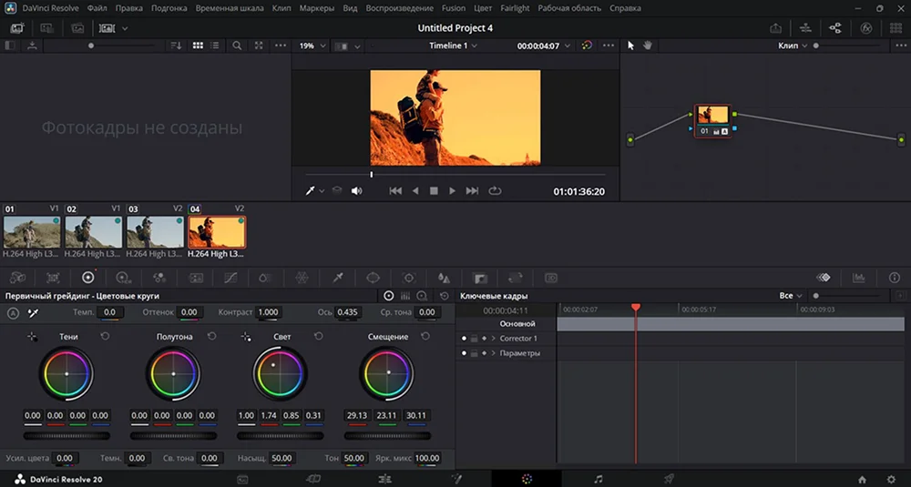Image resolution: width=911 pixels, height=487 pixels.
Task: Jump to the last frame
Action: click(x=472, y=190)
